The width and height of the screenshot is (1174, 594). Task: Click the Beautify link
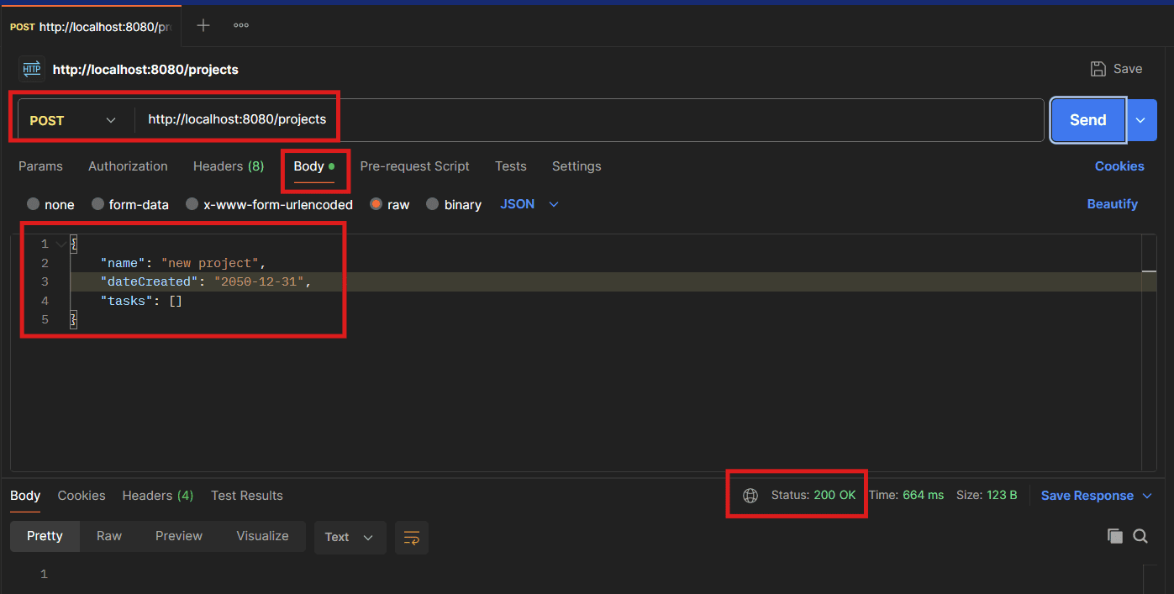[1113, 204]
